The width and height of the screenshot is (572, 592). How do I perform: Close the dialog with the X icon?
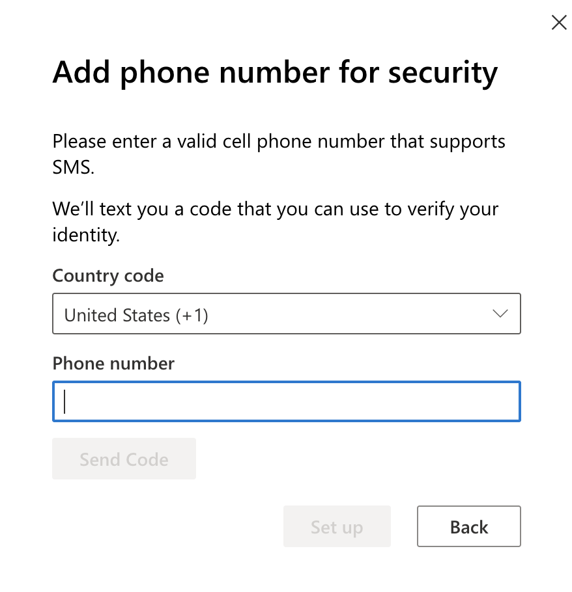point(559,23)
